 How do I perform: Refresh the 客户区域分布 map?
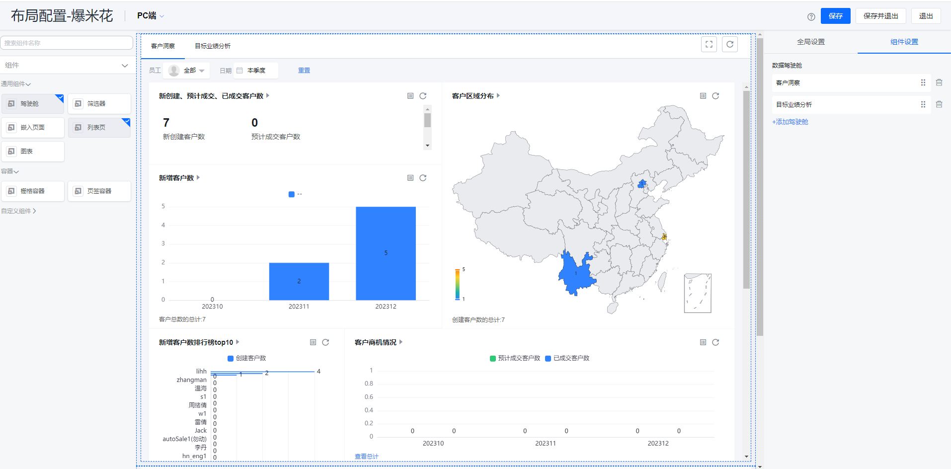point(715,96)
